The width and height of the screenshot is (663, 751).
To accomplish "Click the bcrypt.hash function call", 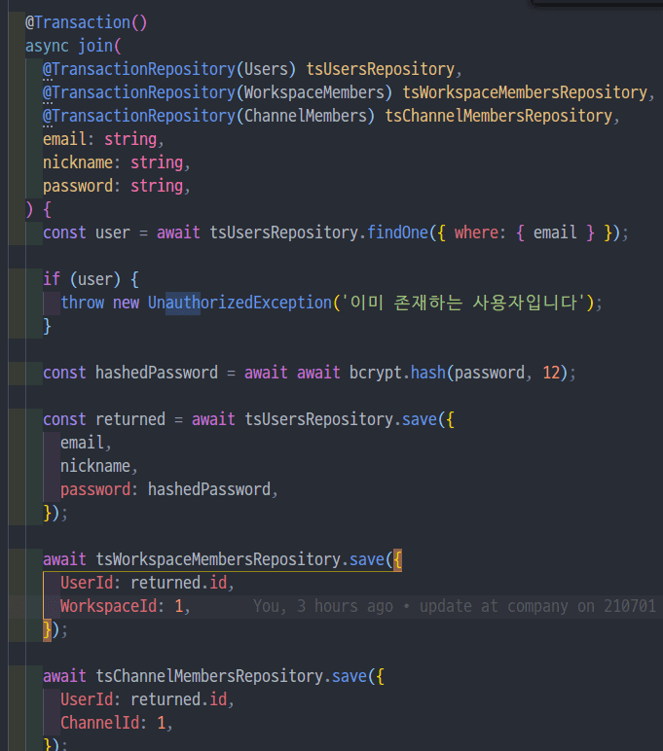I will click(x=397, y=373).
